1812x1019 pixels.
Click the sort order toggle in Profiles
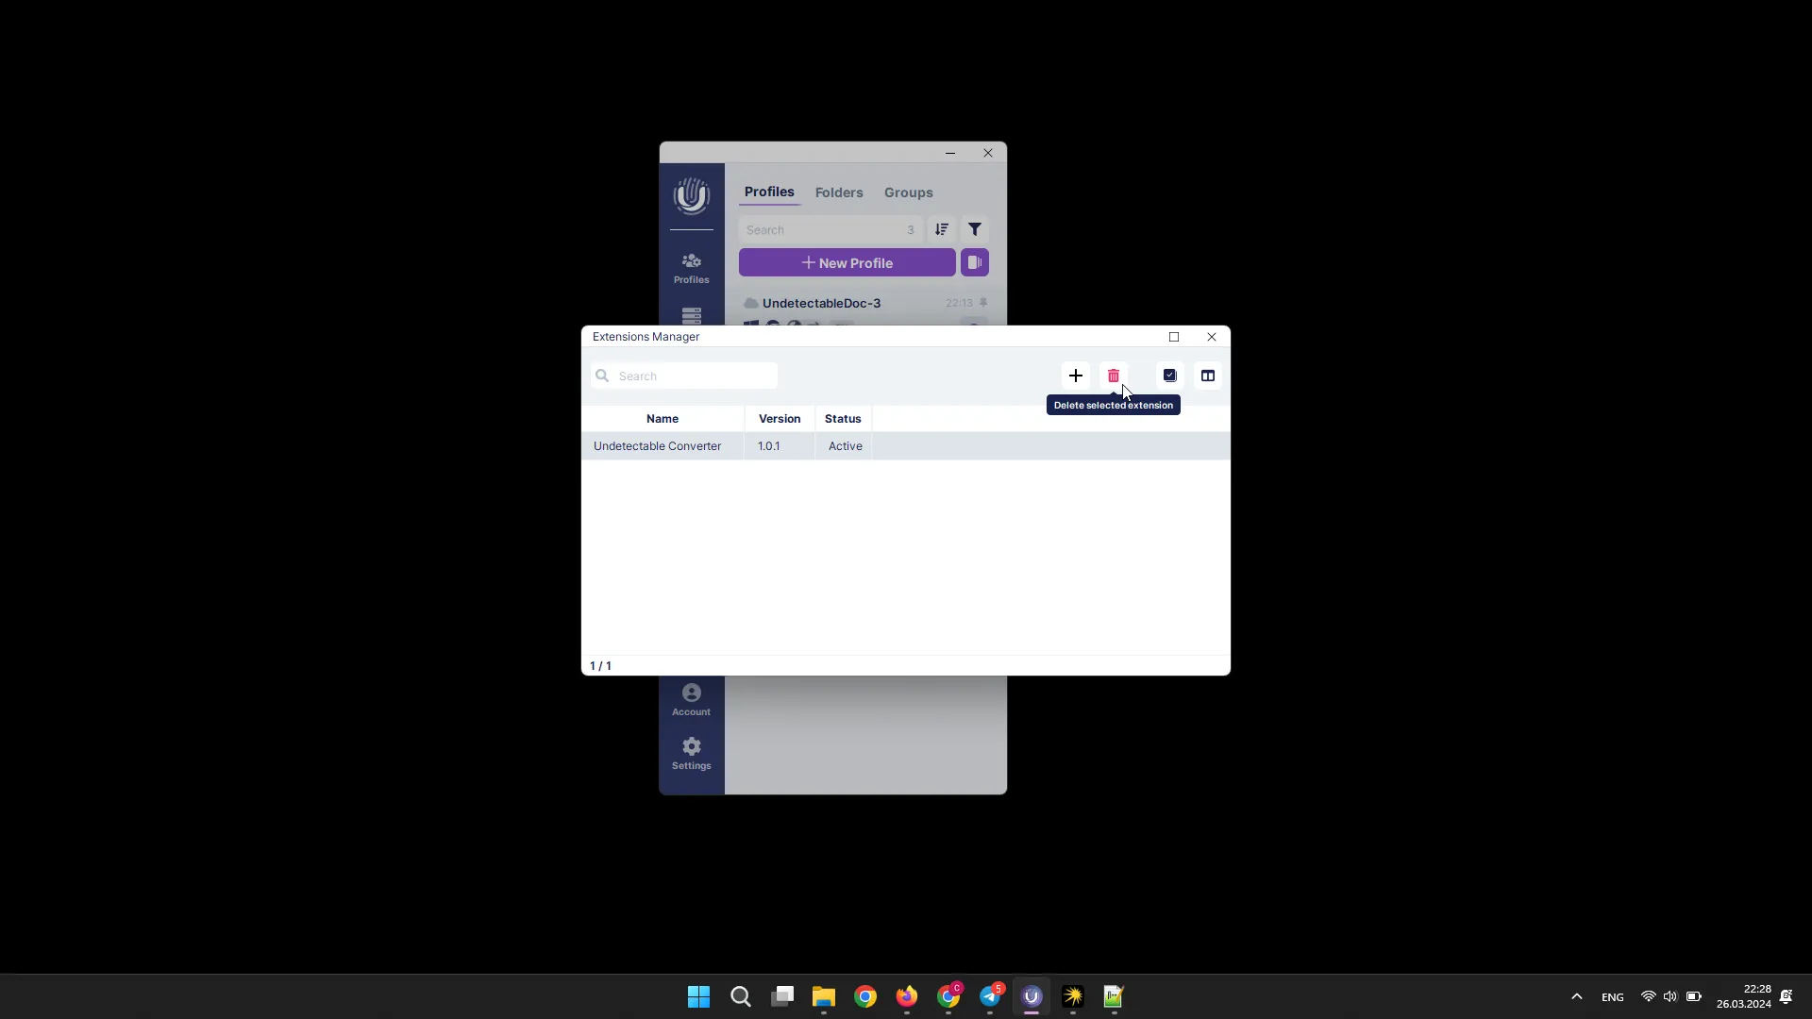point(941,229)
